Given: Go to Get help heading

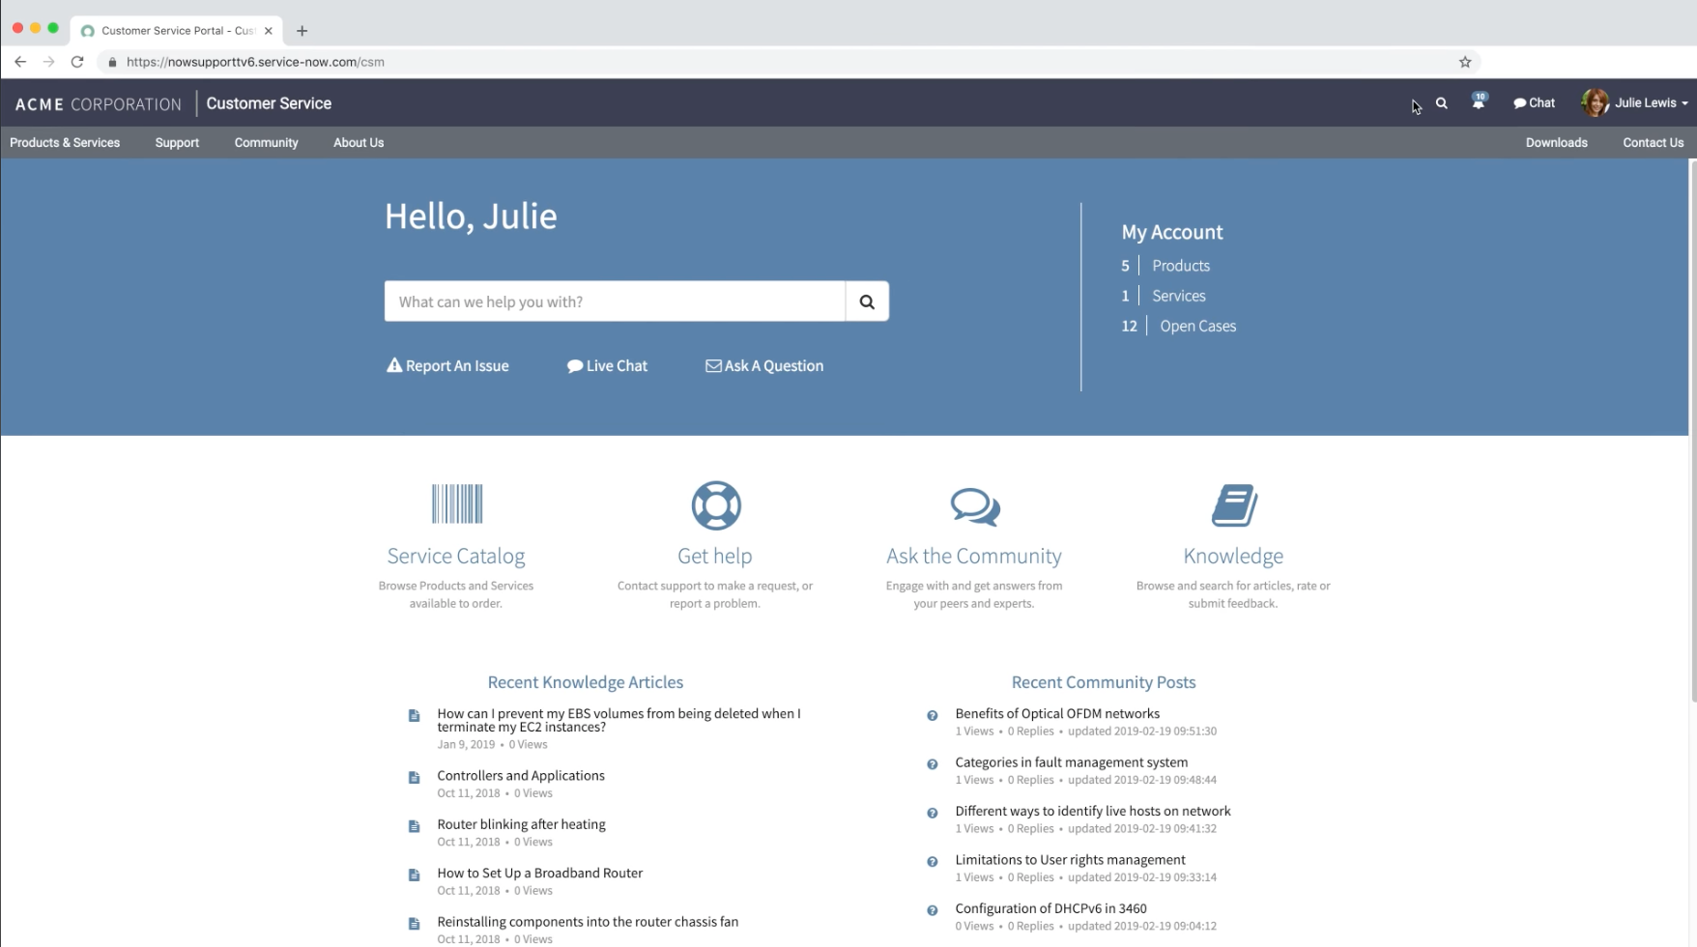Looking at the screenshot, I should click(715, 556).
